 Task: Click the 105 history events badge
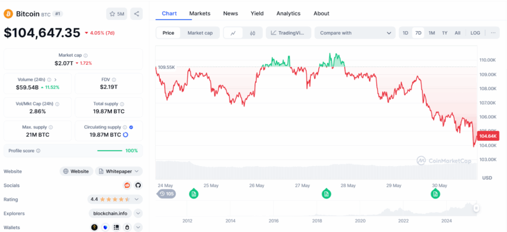pyautogui.click(x=166, y=194)
